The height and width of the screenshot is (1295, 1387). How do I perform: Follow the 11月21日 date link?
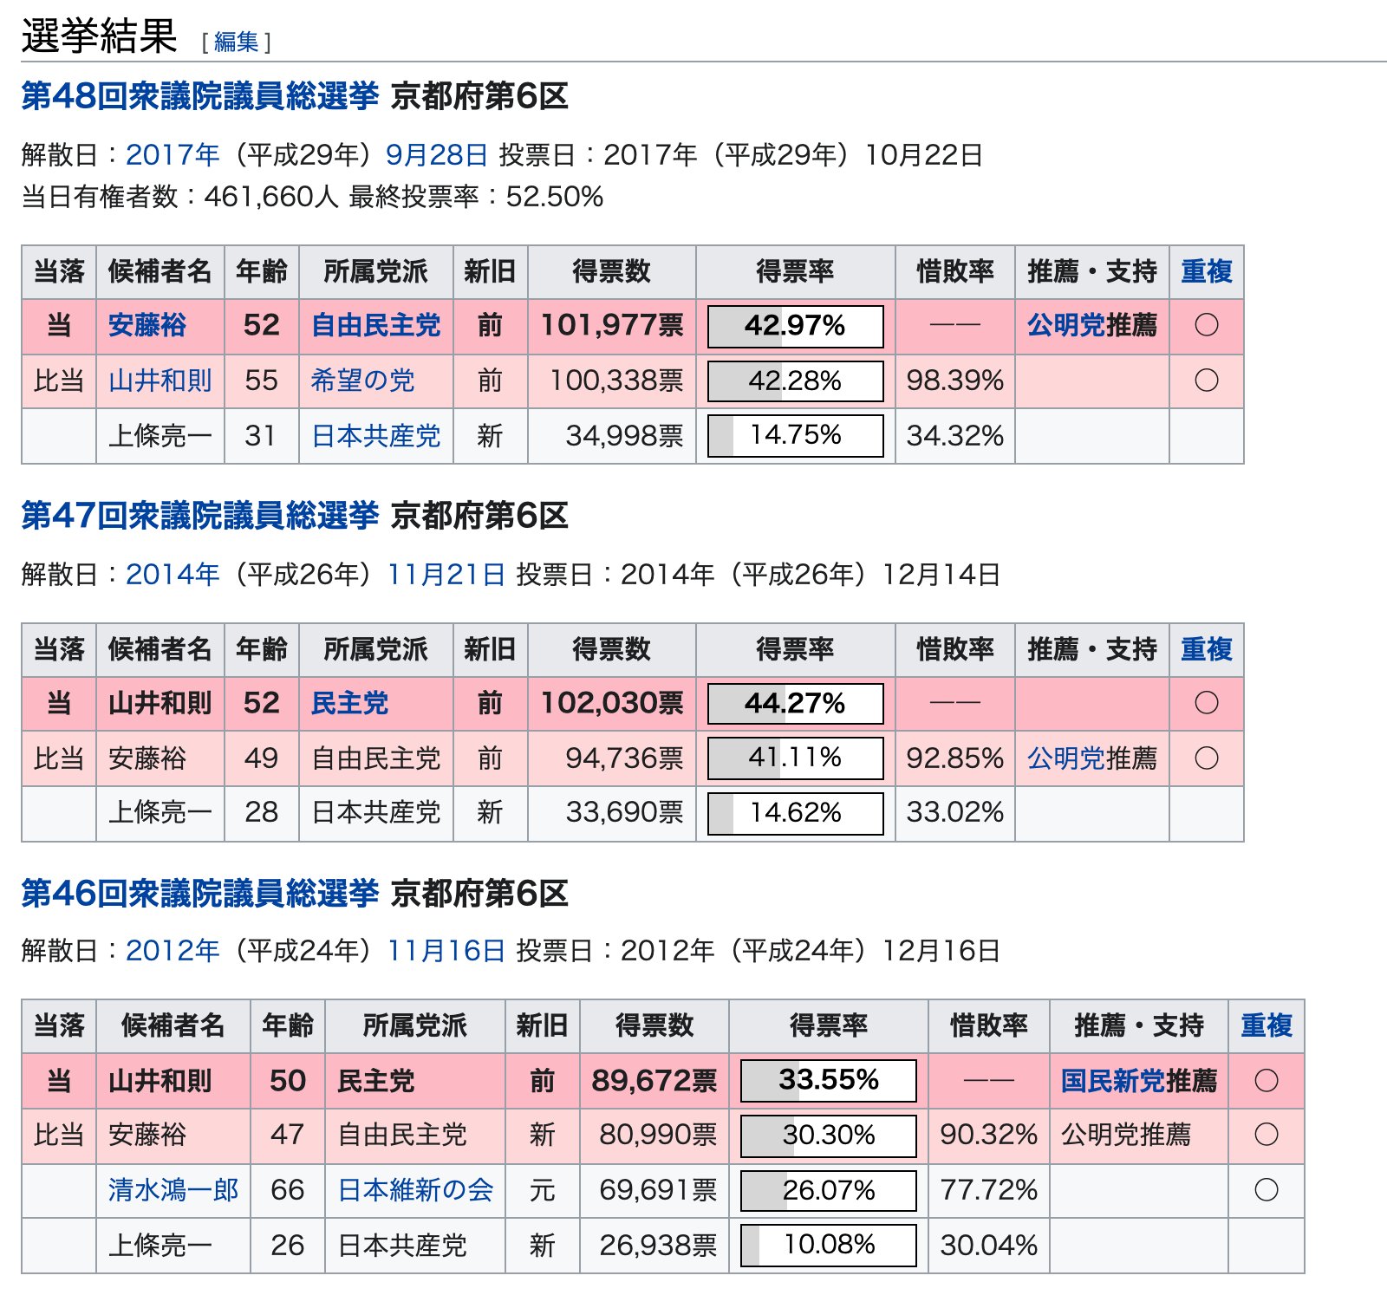pos(446,574)
